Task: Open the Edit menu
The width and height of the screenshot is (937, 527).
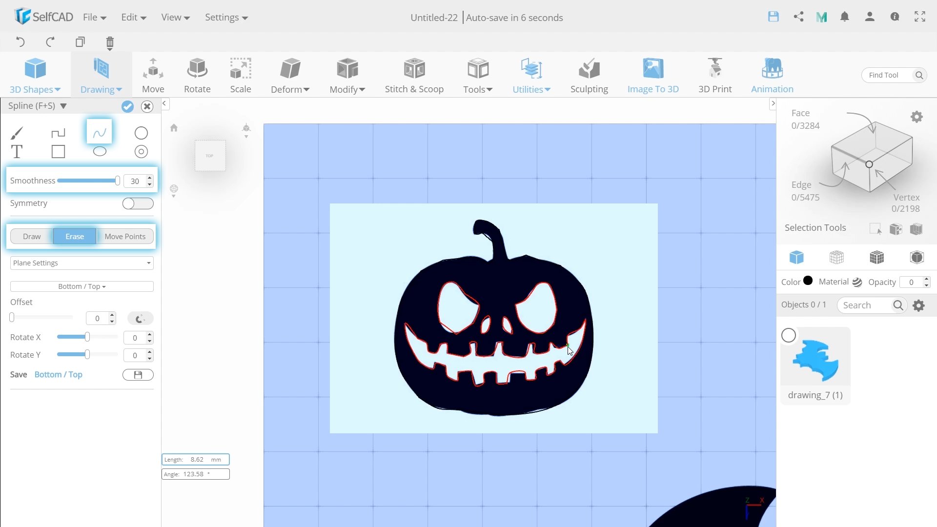Action: [134, 18]
